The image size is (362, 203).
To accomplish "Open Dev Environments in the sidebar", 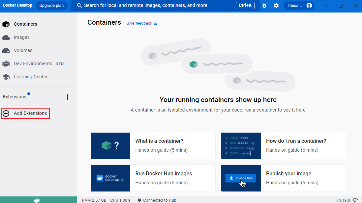I will (x=33, y=64).
